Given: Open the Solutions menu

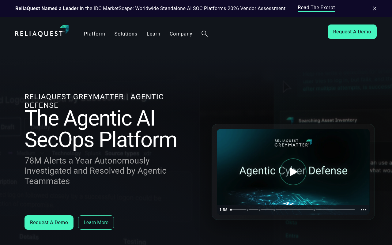Looking at the screenshot, I should [x=126, y=34].
